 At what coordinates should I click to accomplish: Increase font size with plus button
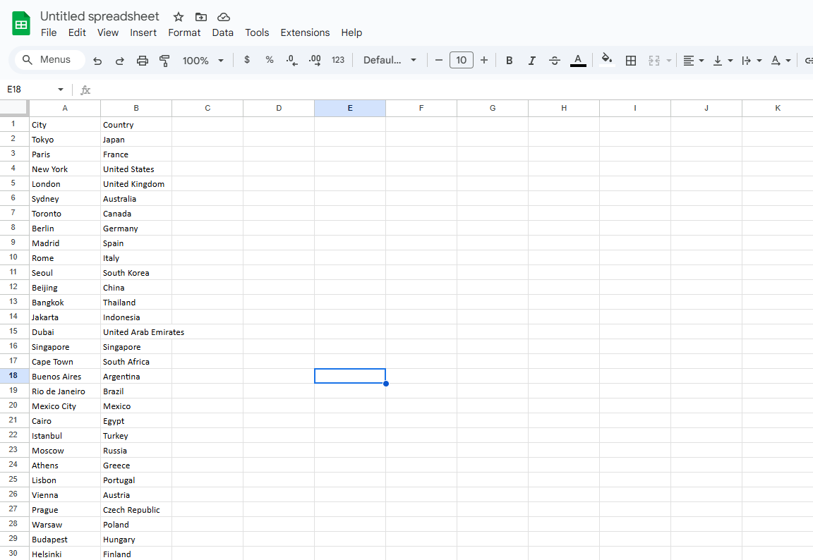tap(484, 60)
